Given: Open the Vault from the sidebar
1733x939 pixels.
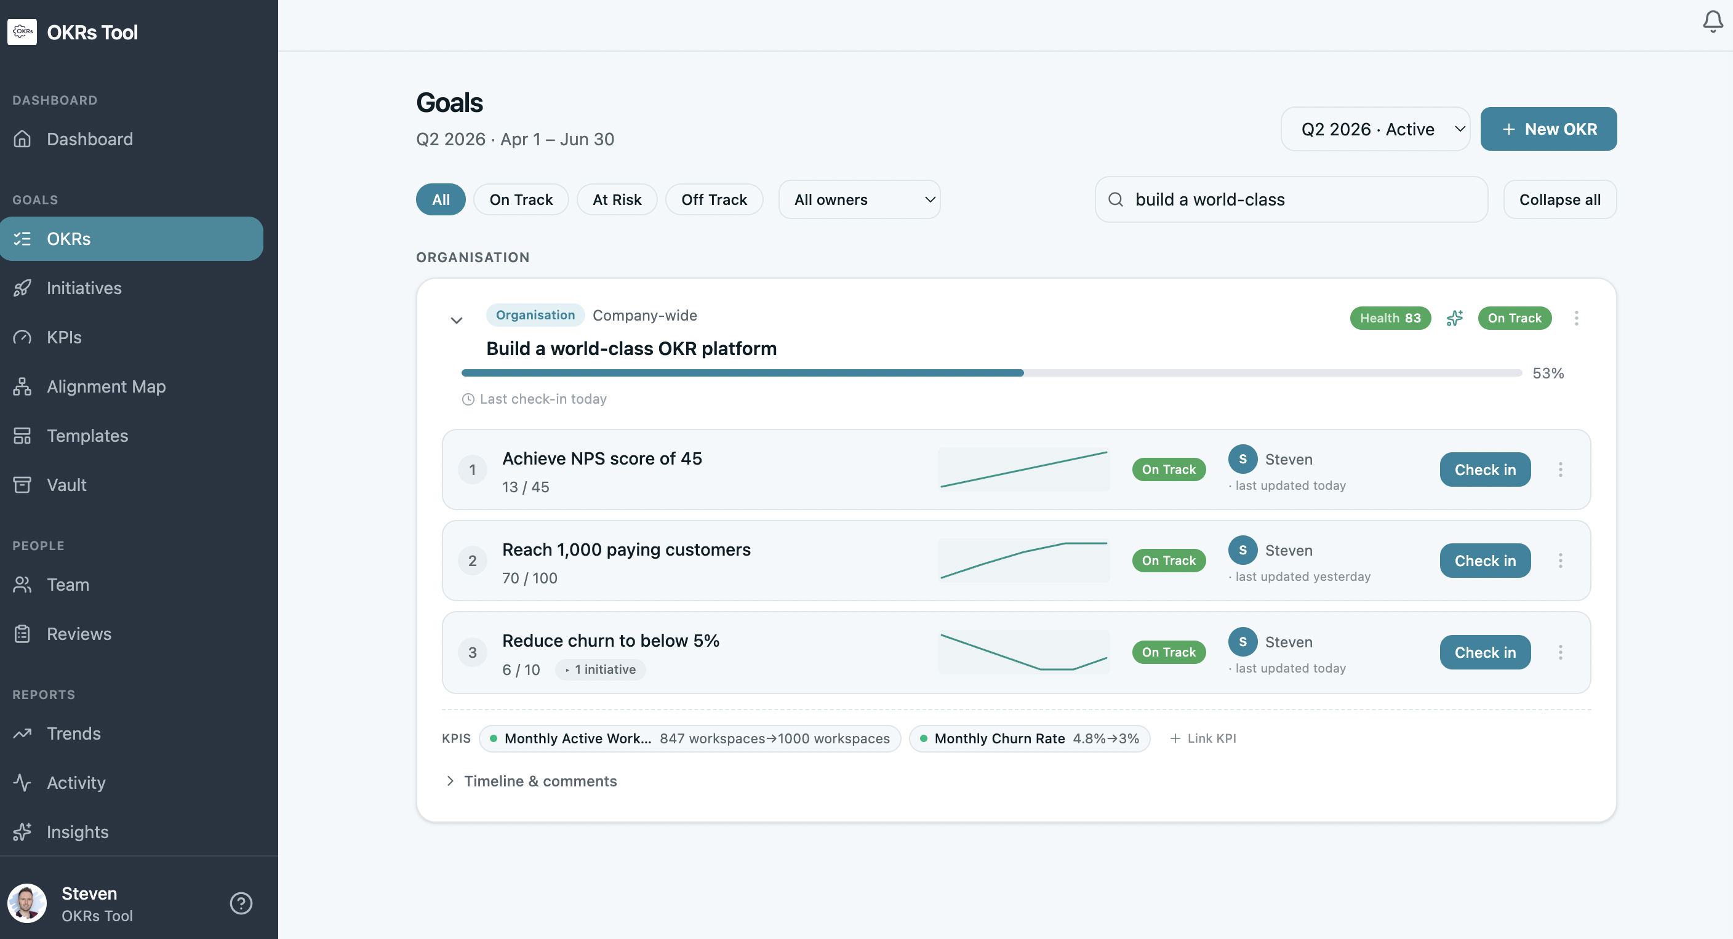Looking at the screenshot, I should [x=66, y=484].
